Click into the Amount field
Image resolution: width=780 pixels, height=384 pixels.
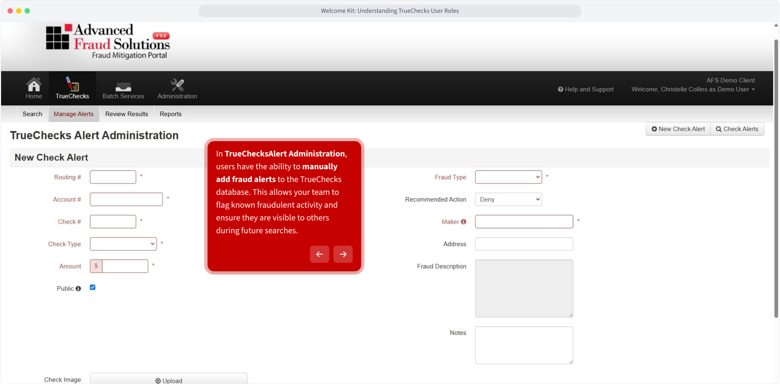click(x=125, y=266)
